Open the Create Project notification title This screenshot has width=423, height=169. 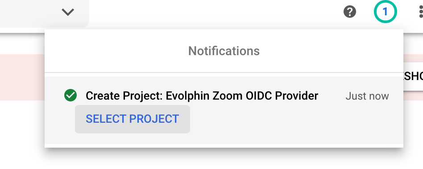point(202,96)
